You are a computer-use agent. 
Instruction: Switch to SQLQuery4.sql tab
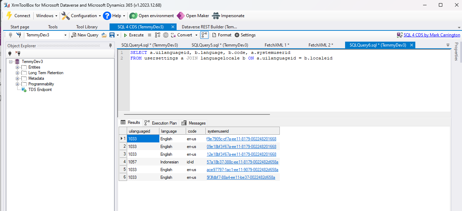coord(150,45)
